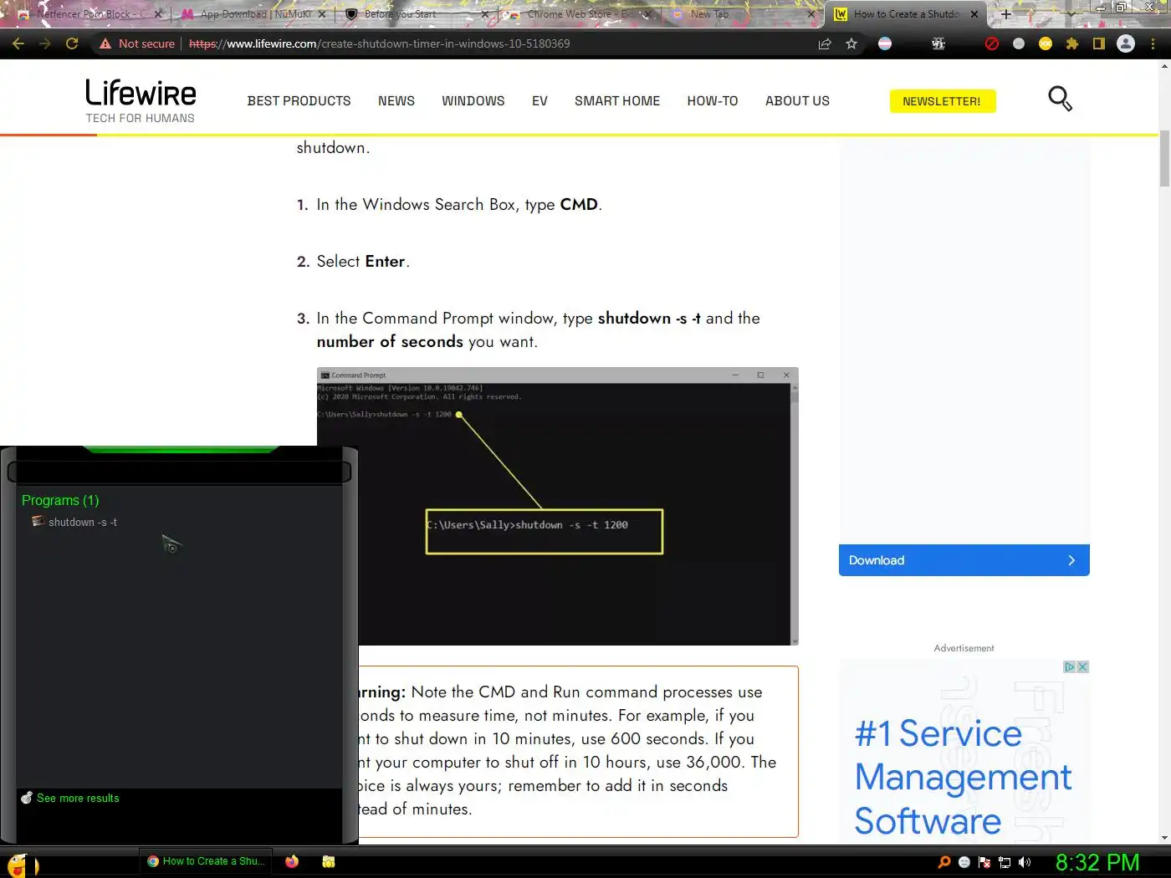Switch to the Chrome Web Store tab

tap(577, 14)
